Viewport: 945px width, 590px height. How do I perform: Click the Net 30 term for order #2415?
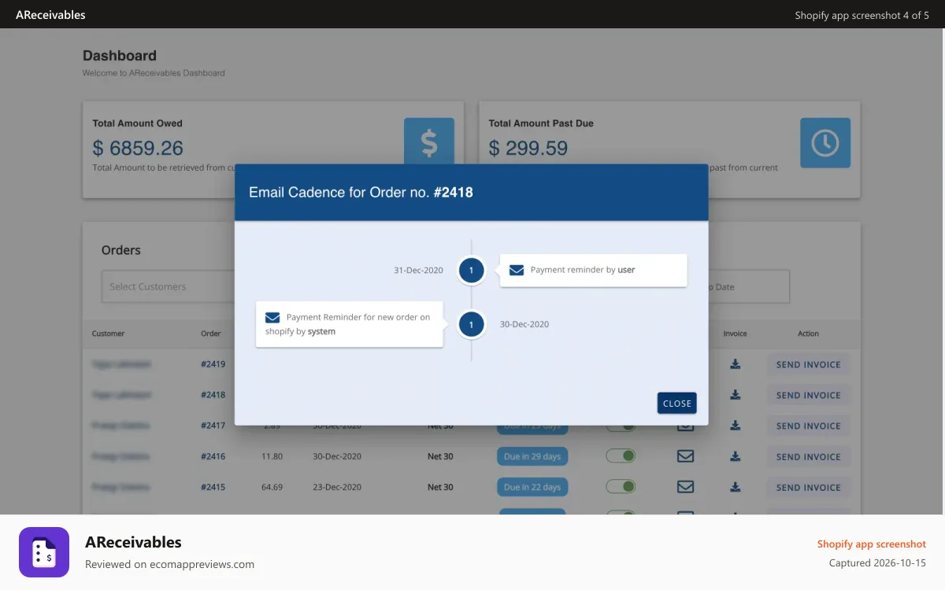[440, 487]
